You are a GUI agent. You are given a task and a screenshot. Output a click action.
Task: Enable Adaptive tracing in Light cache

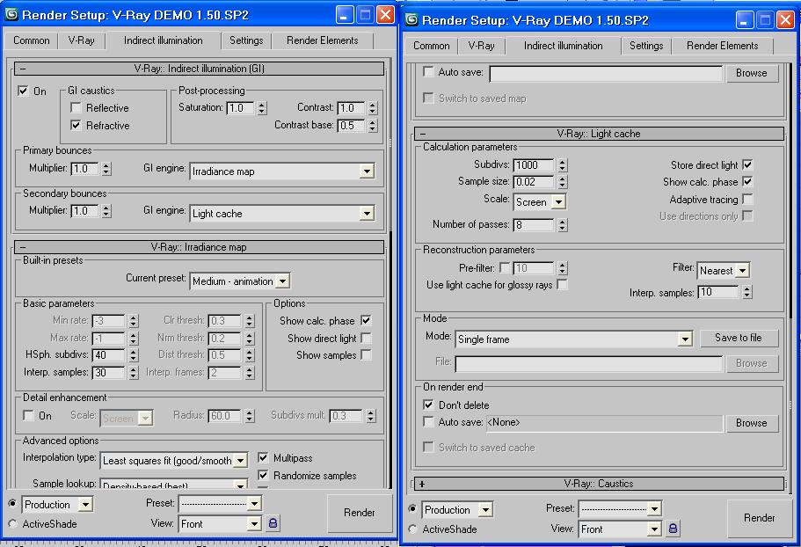[x=747, y=199]
